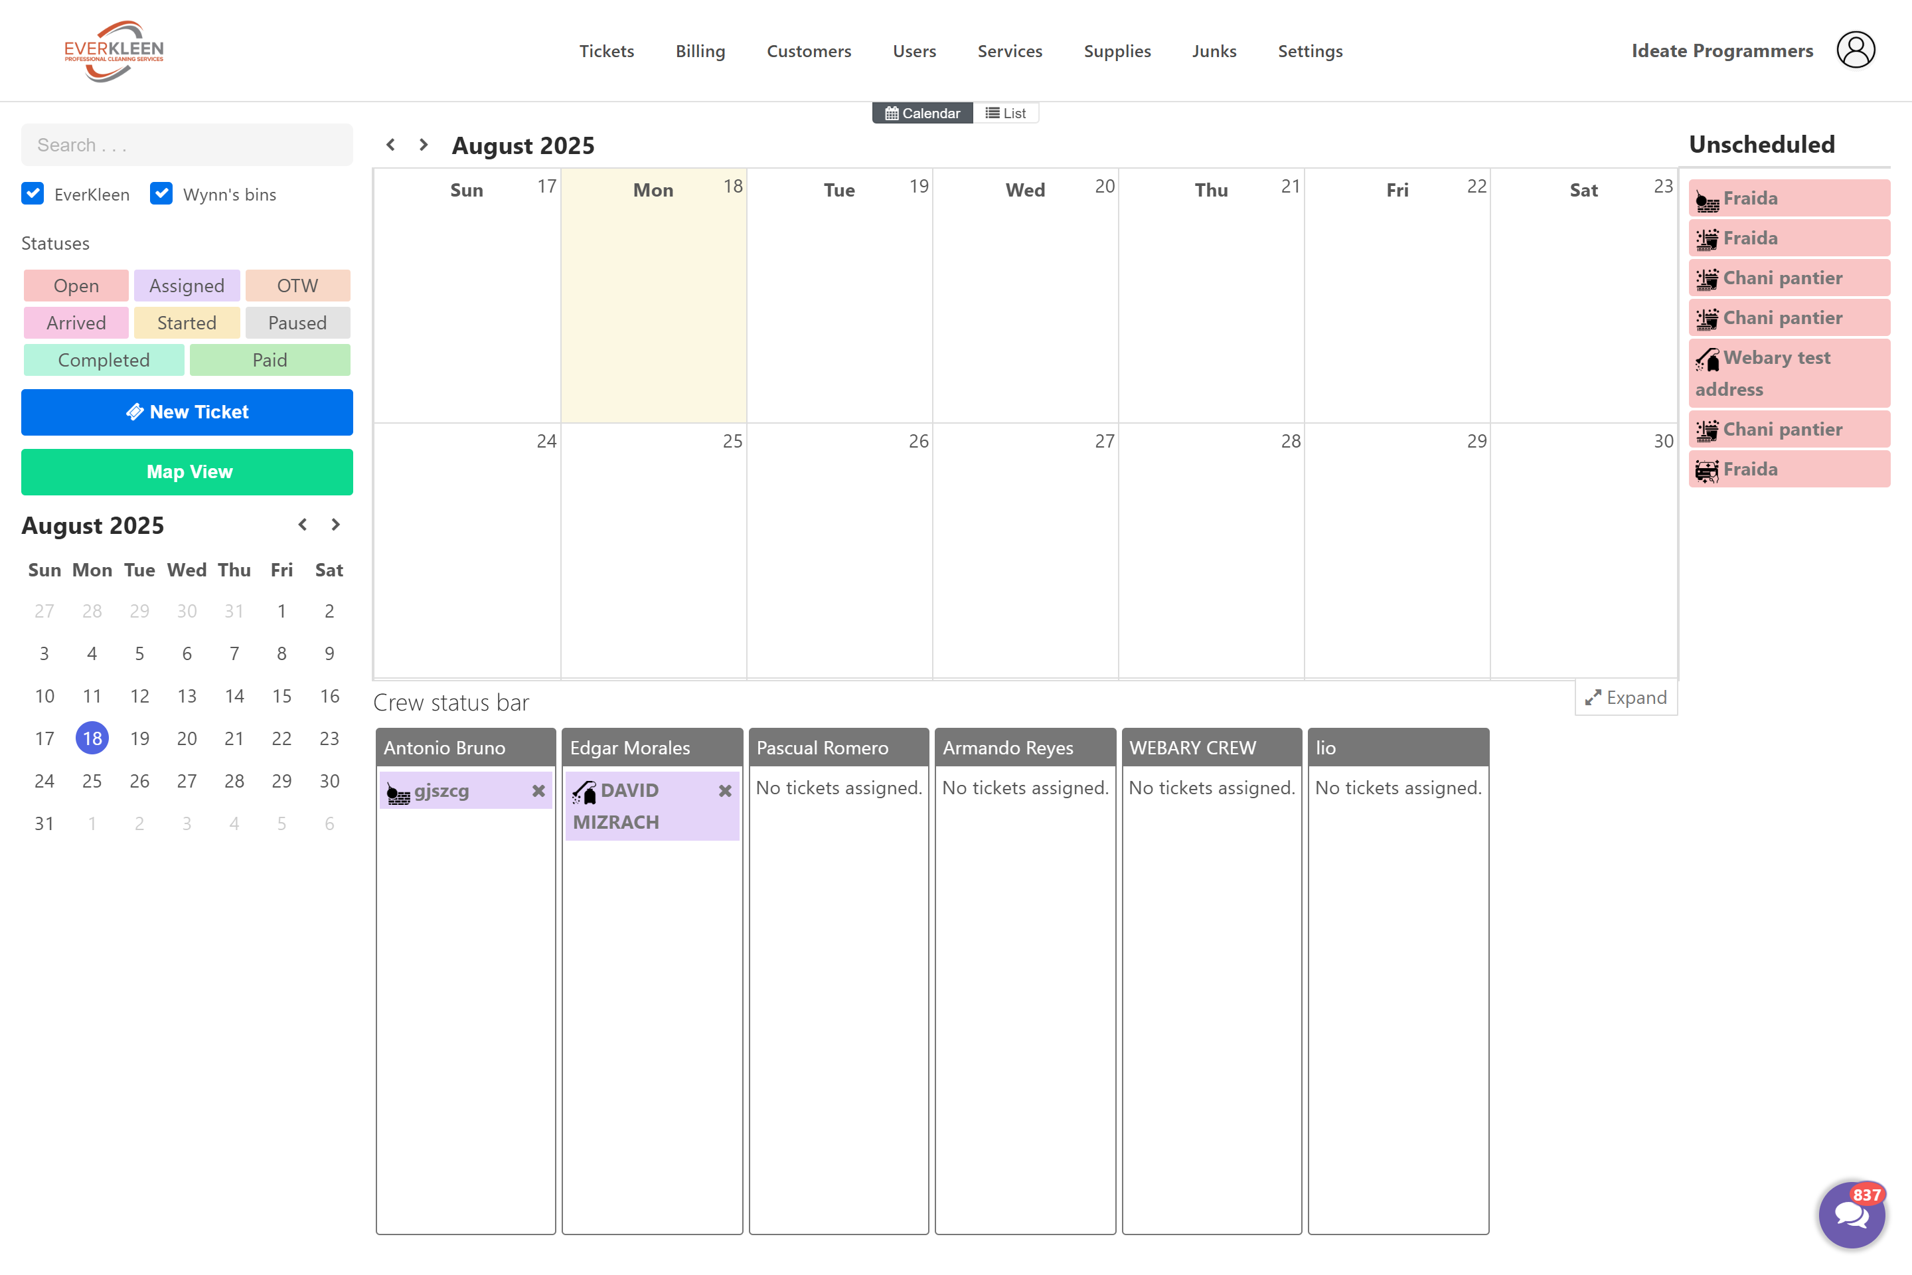Open the Billing menu
This screenshot has width=1912, height=1275.
[700, 50]
